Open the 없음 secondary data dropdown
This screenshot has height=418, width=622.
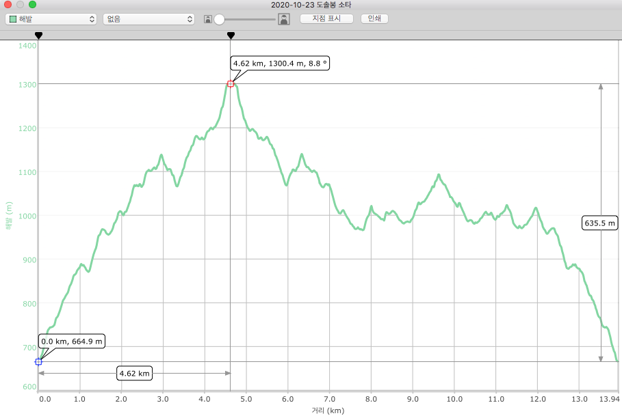point(148,19)
